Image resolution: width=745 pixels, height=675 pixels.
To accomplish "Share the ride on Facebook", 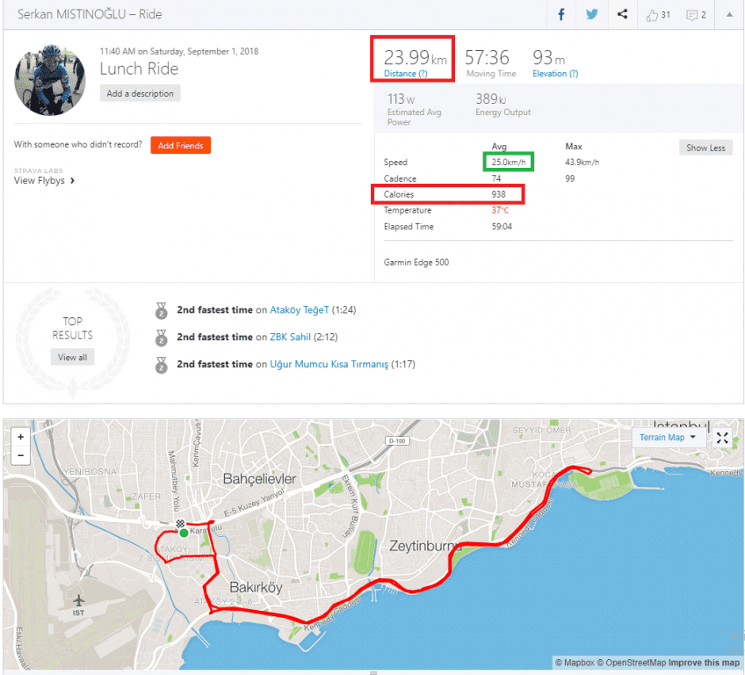I will 560,14.
